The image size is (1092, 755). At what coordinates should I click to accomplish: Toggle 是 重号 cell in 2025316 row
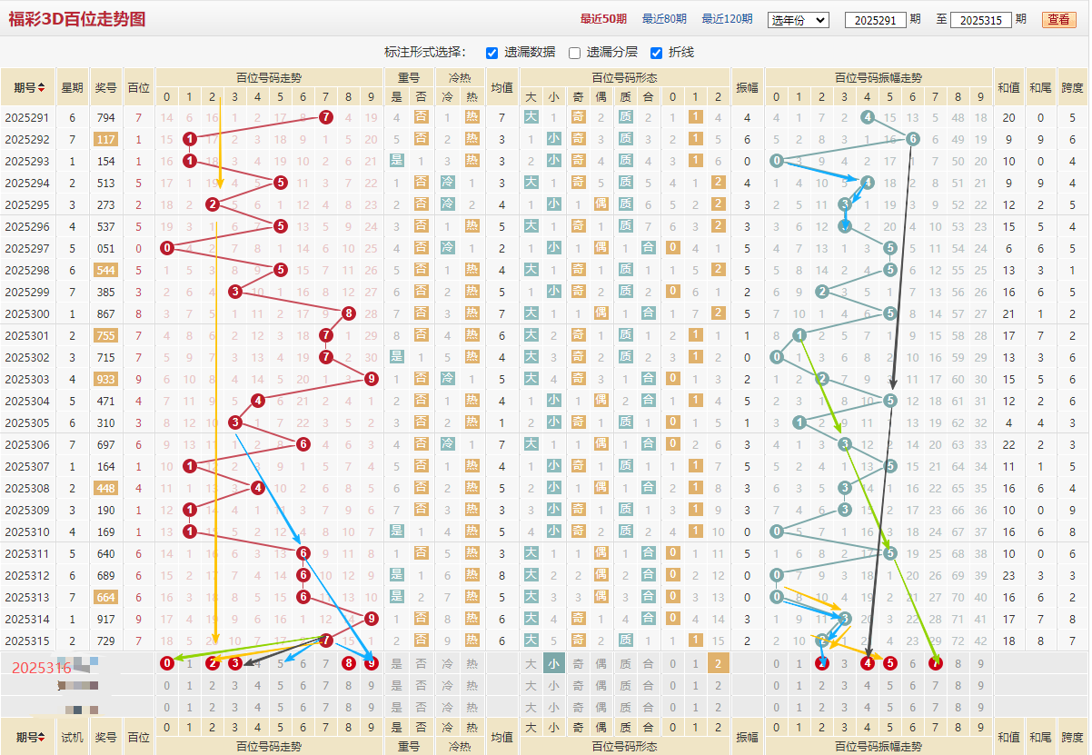(396, 663)
